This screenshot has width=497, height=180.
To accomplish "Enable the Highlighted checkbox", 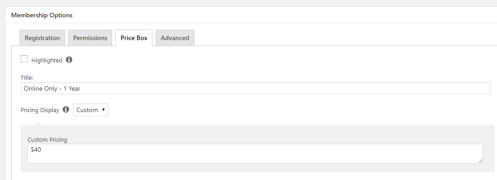I will [x=24, y=59].
